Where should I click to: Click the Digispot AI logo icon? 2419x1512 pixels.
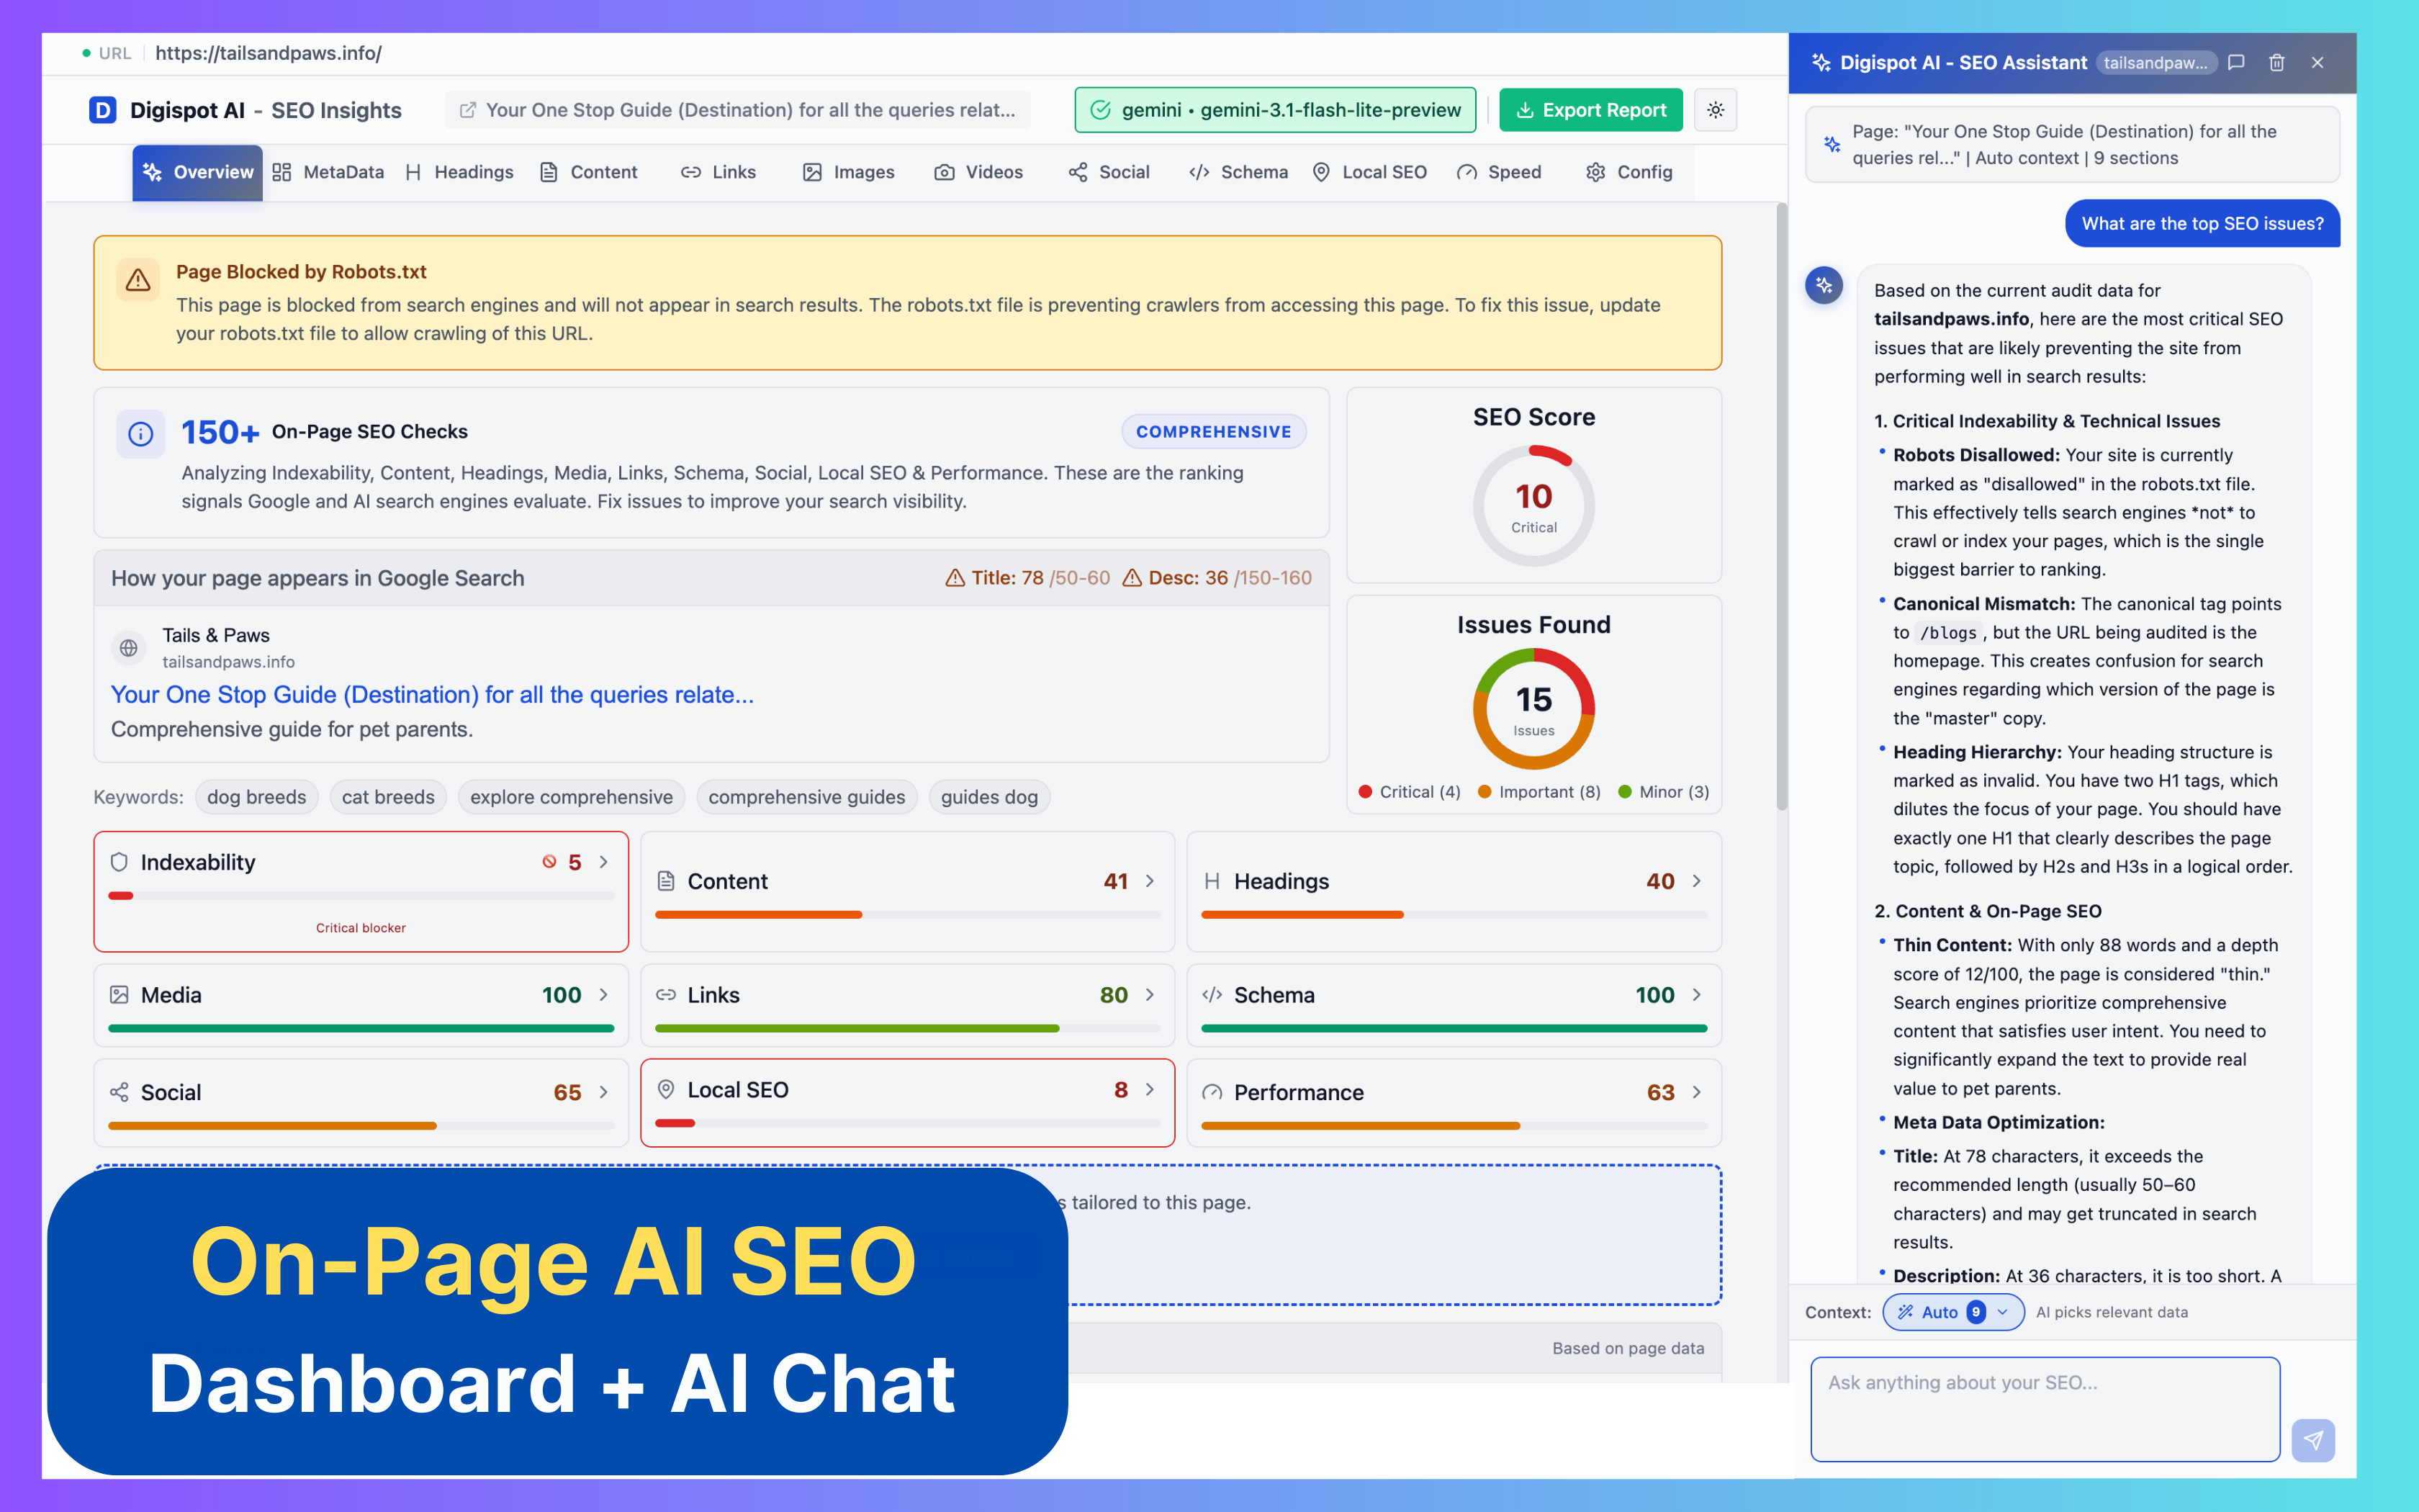(103, 110)
